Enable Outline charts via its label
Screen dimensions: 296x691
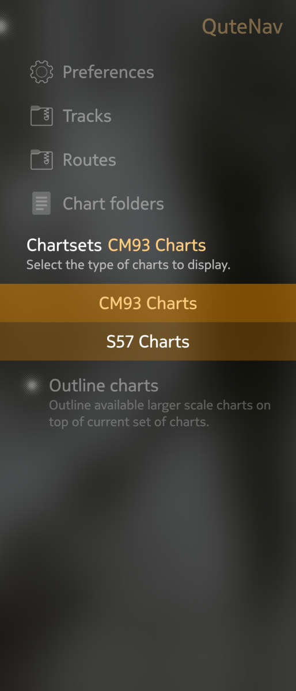pyautogui.click(x=104, y=385)
